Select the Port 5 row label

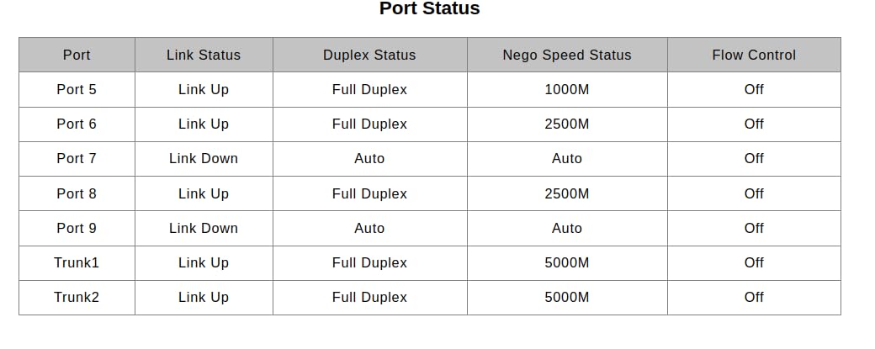(x=77, y=90)
